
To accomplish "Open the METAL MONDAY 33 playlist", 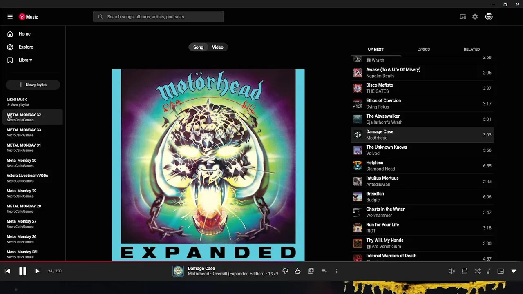I will 33,132.
